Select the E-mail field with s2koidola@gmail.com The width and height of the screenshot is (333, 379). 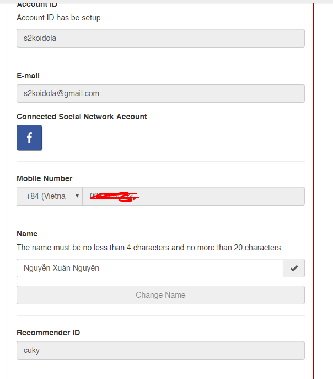tap(160, 93)
